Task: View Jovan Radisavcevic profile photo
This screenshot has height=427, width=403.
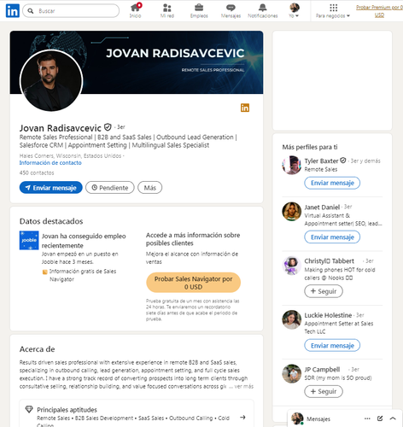Action: click(x=51, y=80)
